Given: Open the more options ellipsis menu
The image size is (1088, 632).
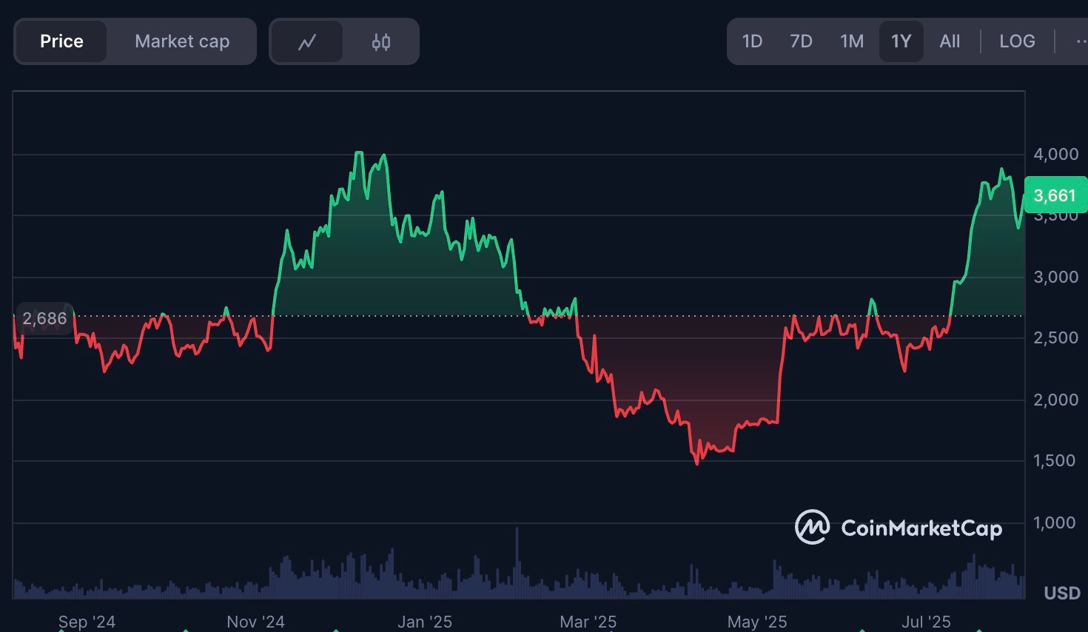Looking at the screenshot, I should point(1079,41).
